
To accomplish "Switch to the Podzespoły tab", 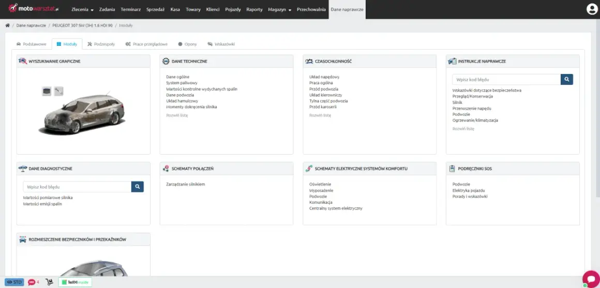I will tap(101, 44).
